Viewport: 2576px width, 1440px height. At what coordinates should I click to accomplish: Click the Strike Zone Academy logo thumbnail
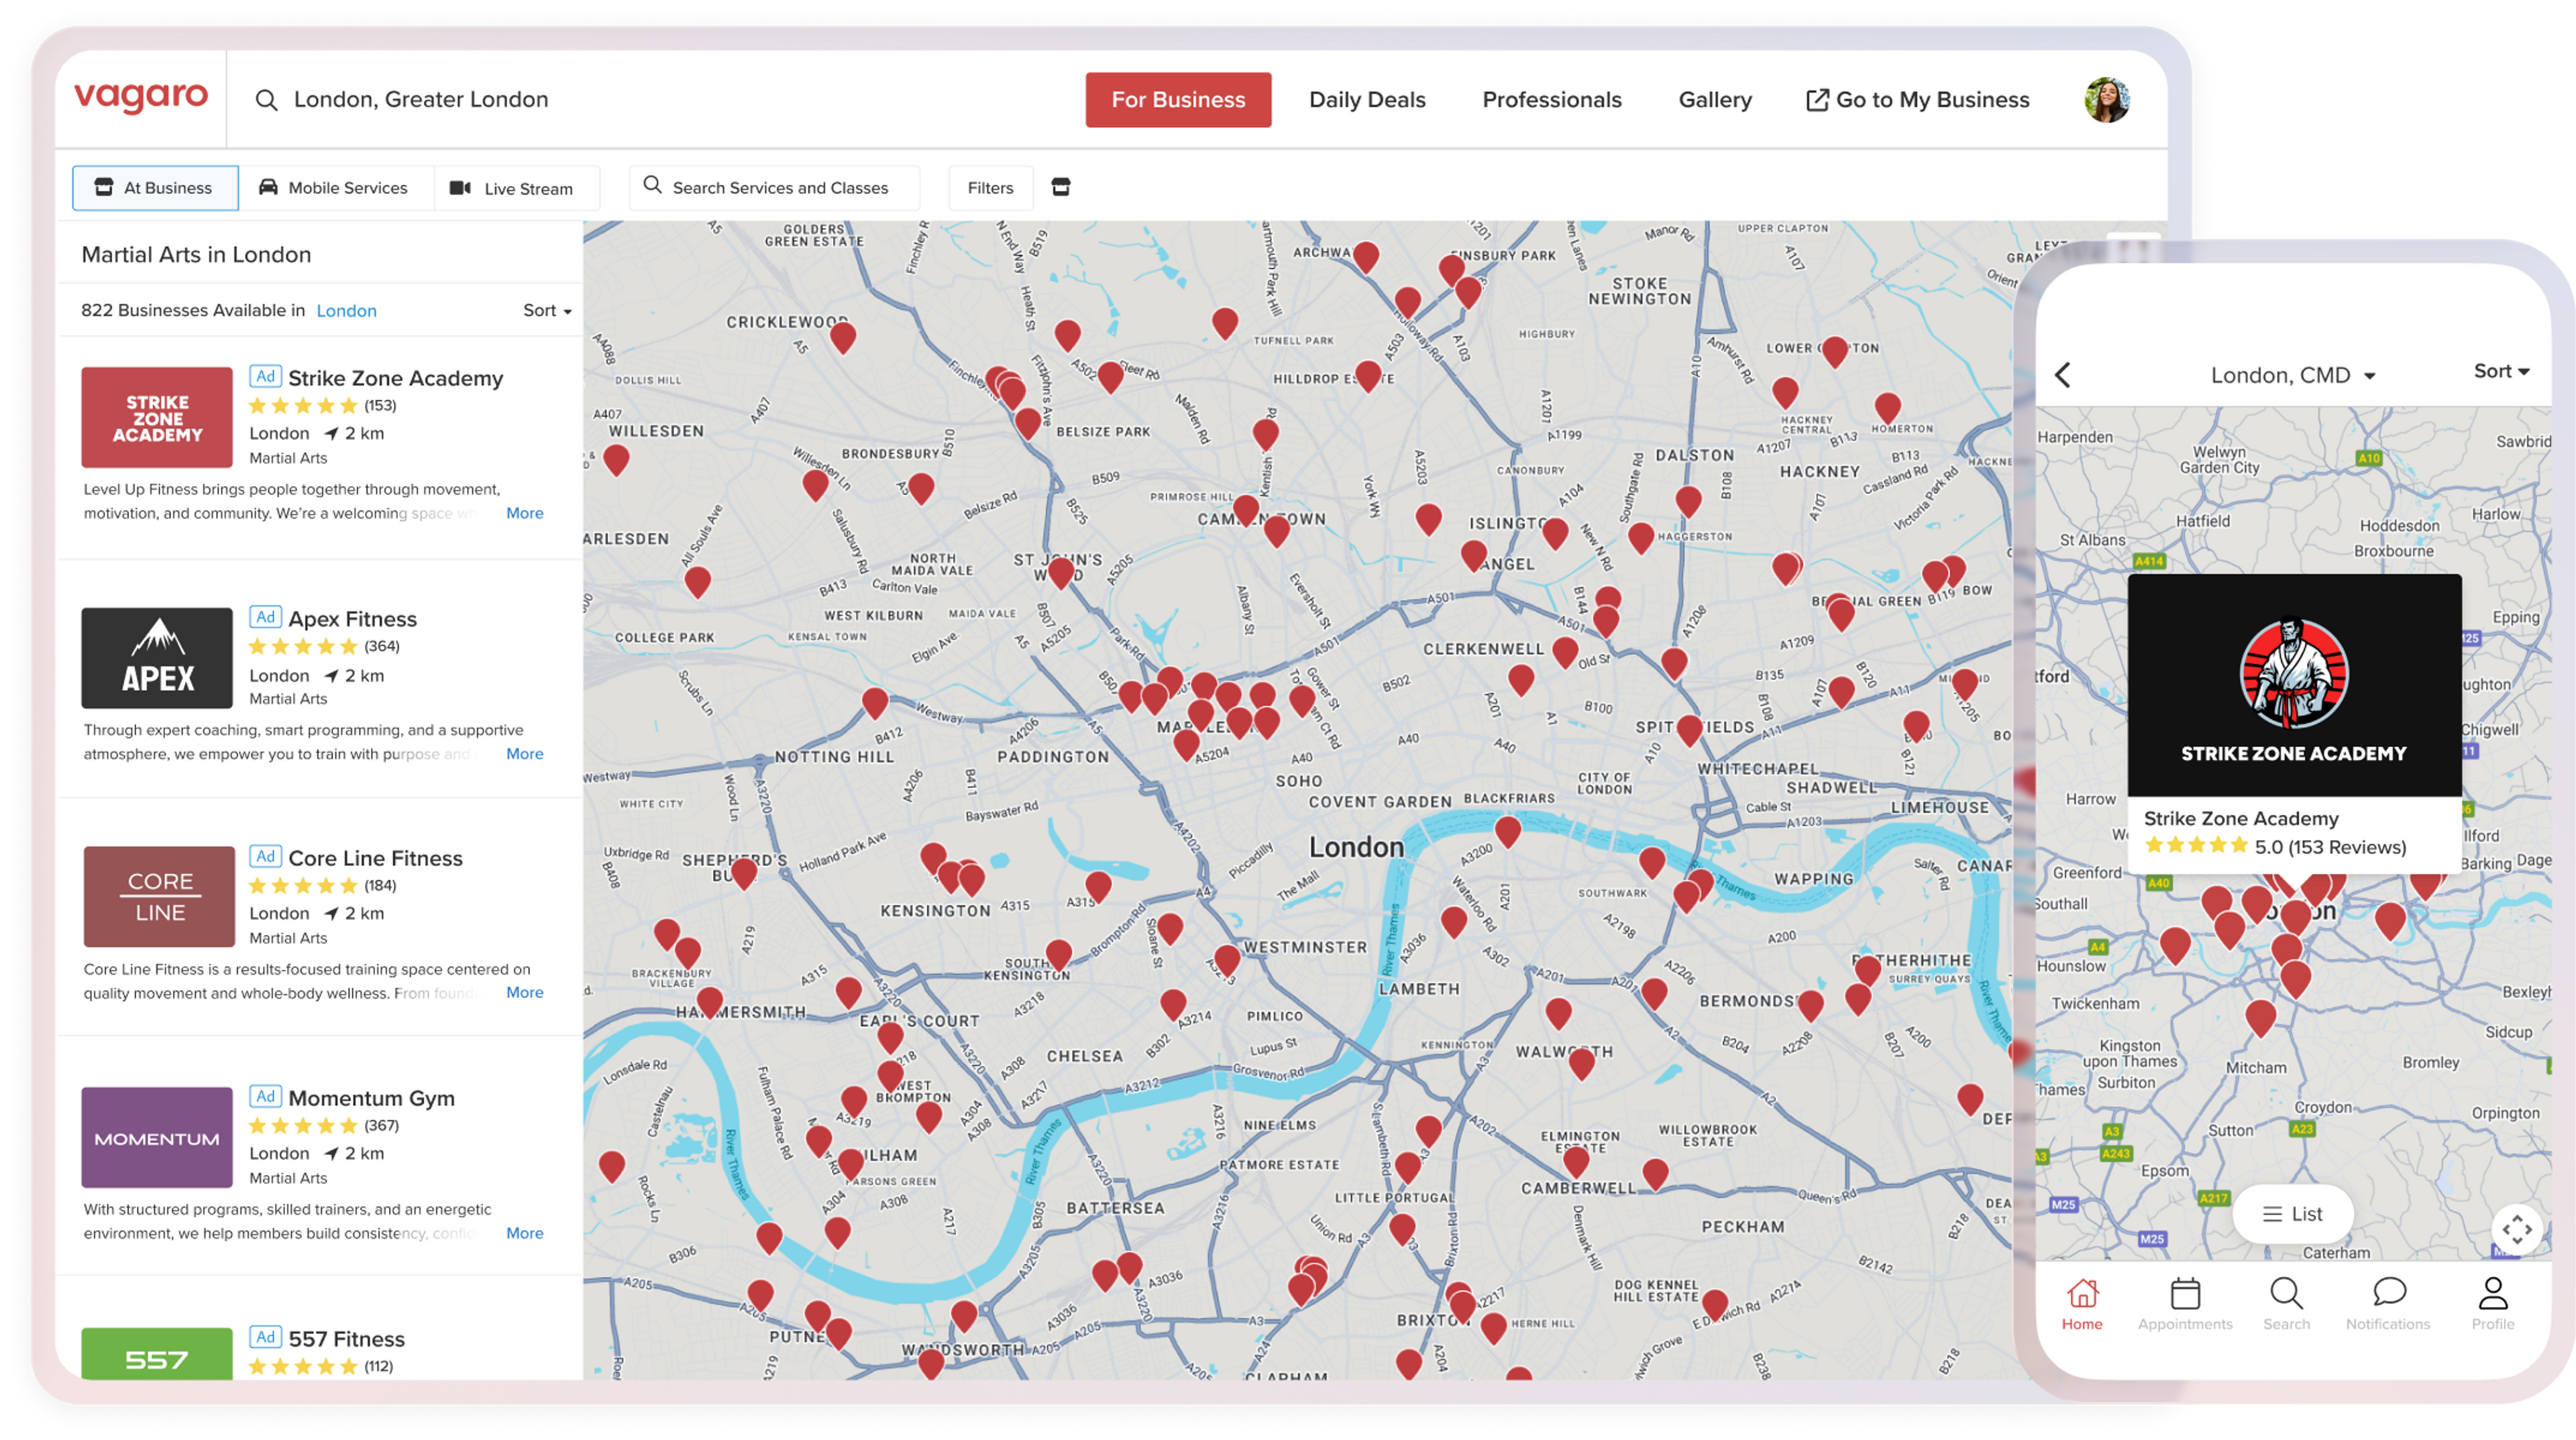coord(157,417)
